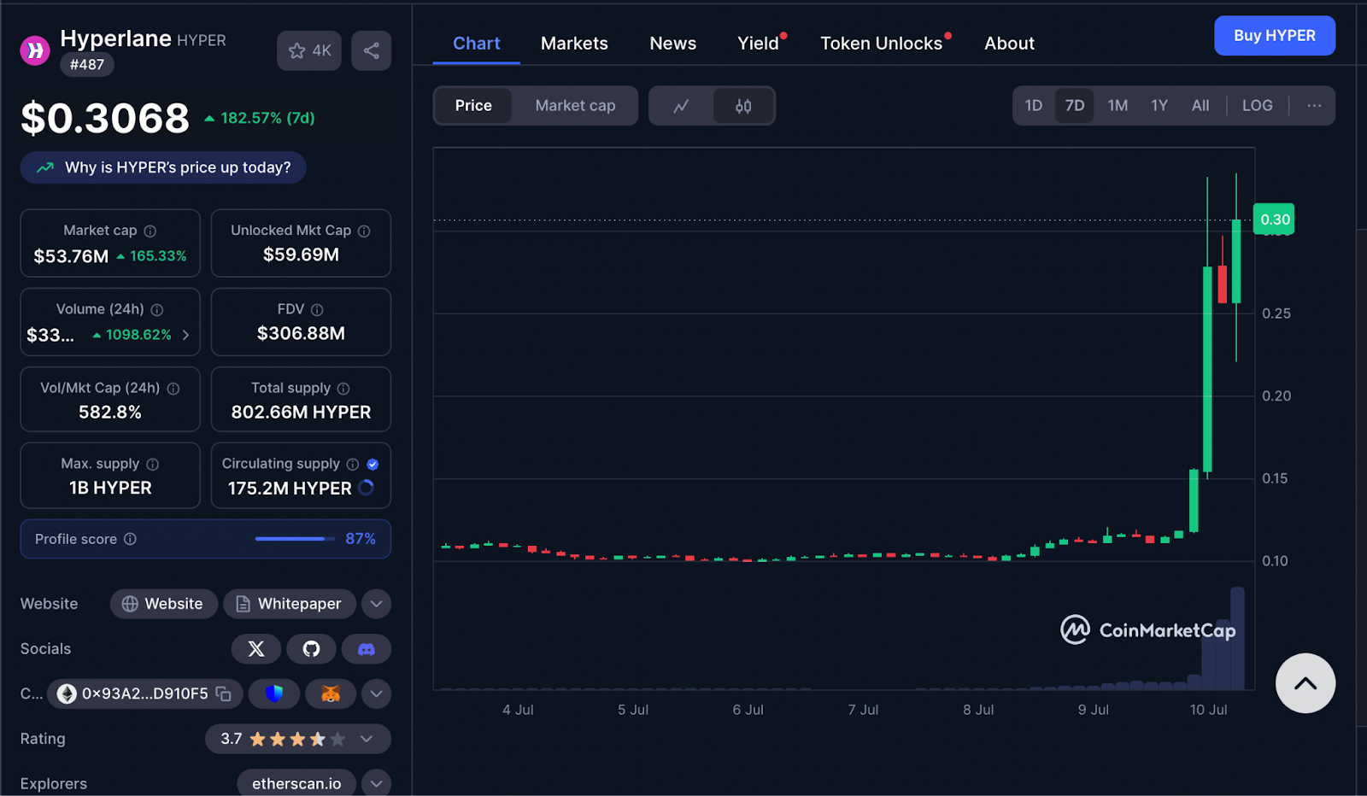Click Max. supply info icon
Image resolution: width=1367 pixels, height=796 pixels.
(153, 464)
